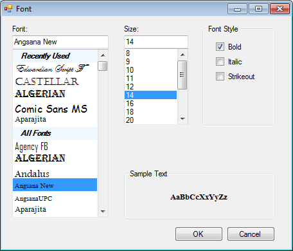This screenshot has height=251, width=293.
Task: Click the font list scroll up arrow
Action: pyautogui.click(x=103, y=55)
